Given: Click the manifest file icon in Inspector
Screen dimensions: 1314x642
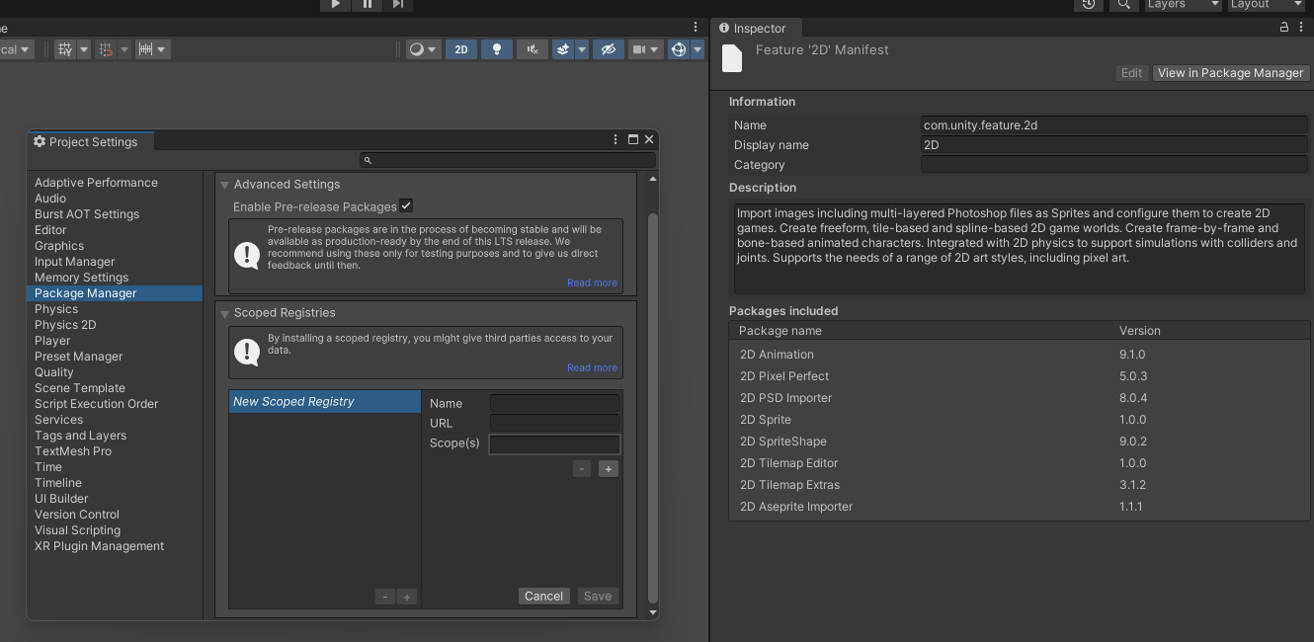Looking at the screenshot, I should [x=732, y=58].
